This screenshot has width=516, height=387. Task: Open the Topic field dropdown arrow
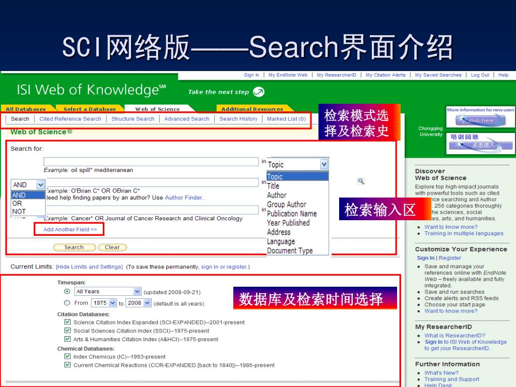tap(324, 164)
